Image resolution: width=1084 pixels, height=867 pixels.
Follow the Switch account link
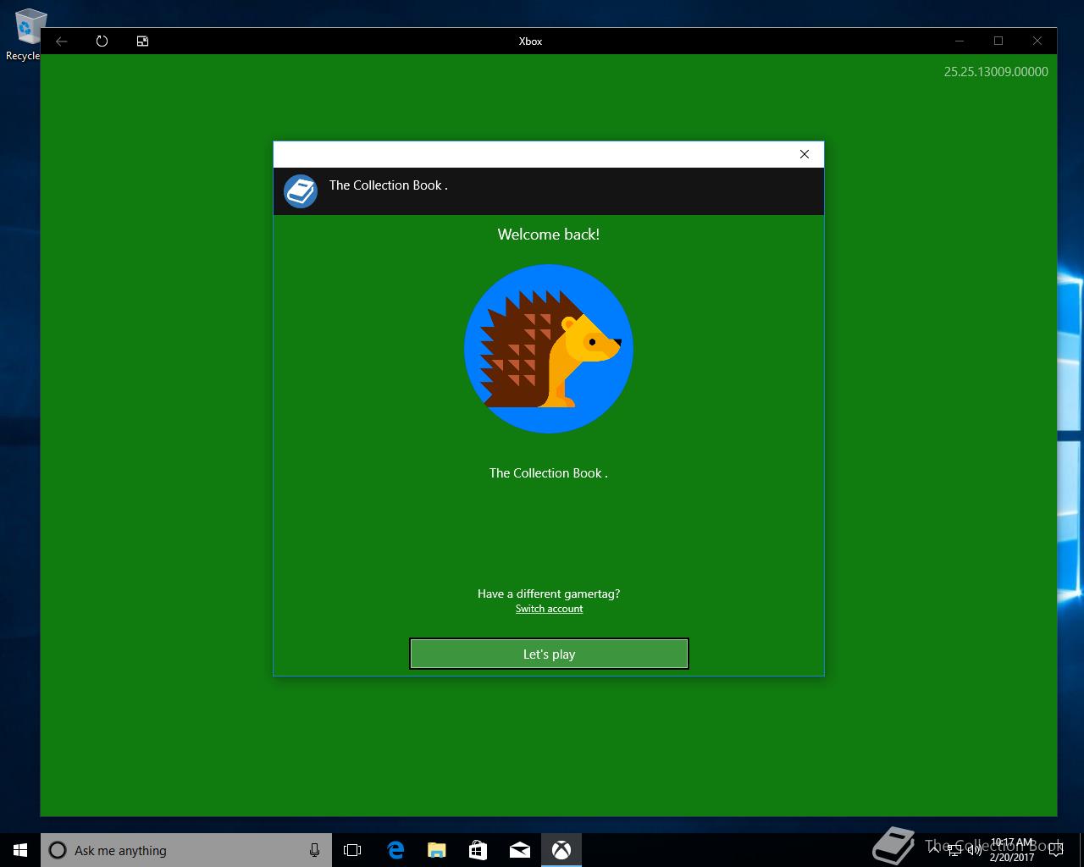(x=549, y=609)
